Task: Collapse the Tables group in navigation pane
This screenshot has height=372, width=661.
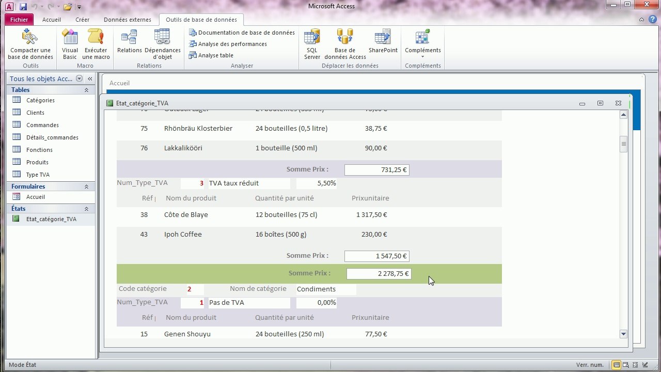Action: [x=86, y=90]
